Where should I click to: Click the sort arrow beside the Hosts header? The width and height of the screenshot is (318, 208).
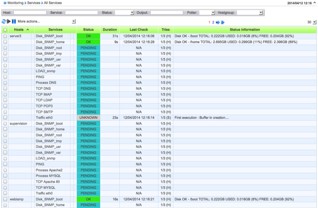28,30
